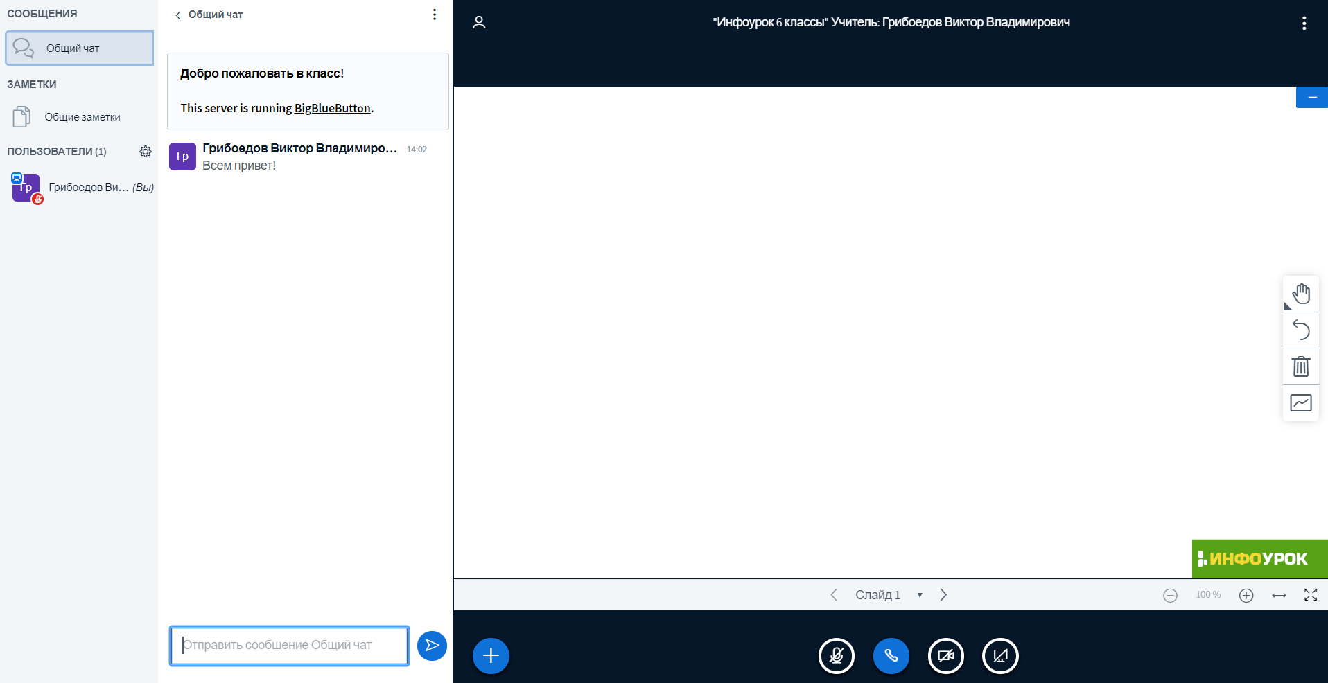Screen dimensions: 1328x683
Task: Click the chat message timestamp 14:02
Action: [x=417, y=150]
